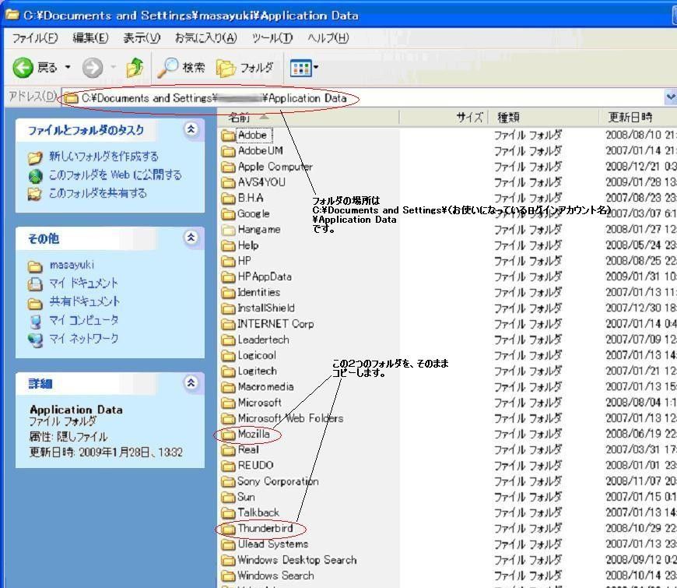Select the InstallShield folder icon
The height and width of the screenshot is (588, 677).
coord(229,309)
